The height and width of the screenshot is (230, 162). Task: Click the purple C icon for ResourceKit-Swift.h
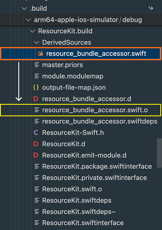click(36, 133)
